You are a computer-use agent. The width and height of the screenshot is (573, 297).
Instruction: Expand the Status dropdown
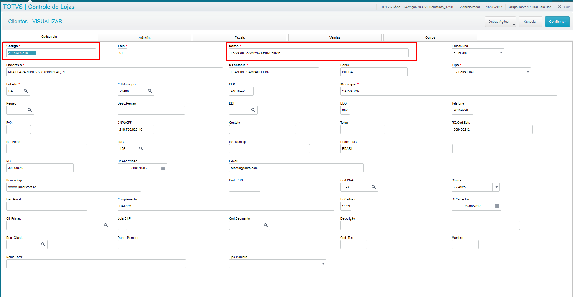pos(496,187)
